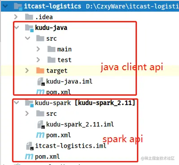The width and height of the screenshot is (179, 165).
Task: Click the project path D:\CzxyWare\itcast-logisti
Action: [132, 6]
